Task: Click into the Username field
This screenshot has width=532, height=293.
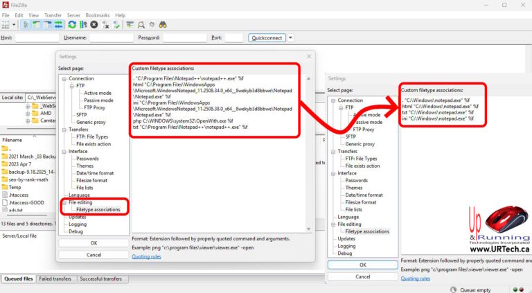Action: tap(112, 37)
